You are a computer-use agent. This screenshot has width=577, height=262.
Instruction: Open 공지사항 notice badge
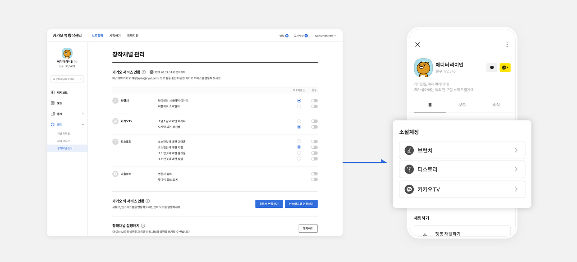coord(306,36)
